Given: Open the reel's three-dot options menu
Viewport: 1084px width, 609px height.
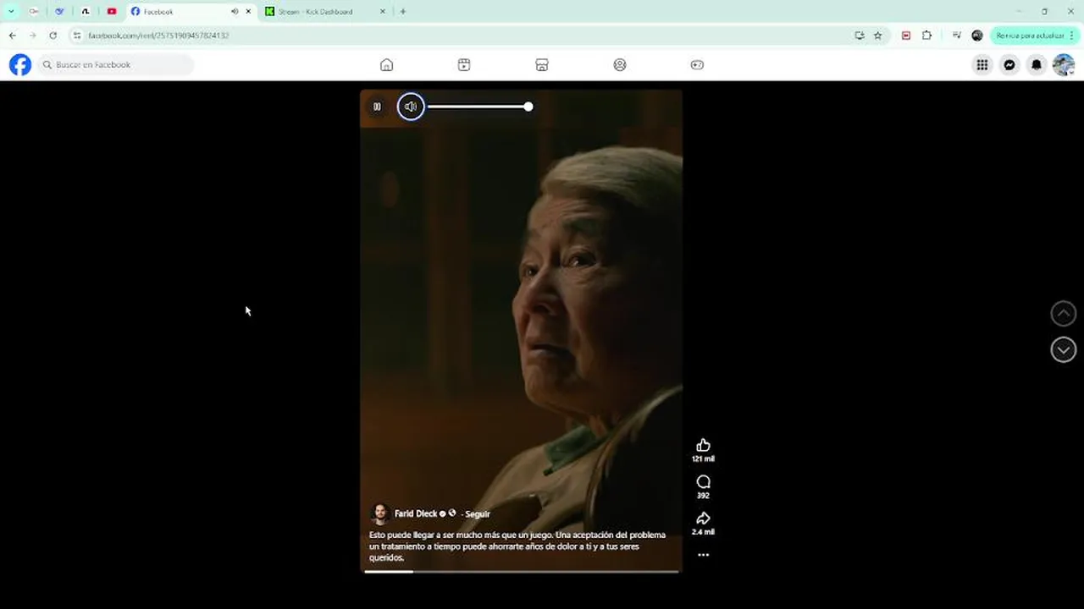Looking at the screenshot, I should 703,555.
